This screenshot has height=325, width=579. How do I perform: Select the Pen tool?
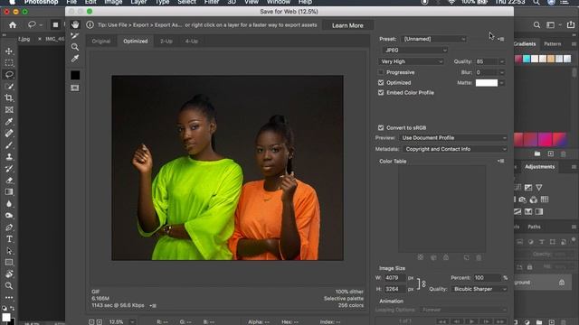tap(9, 227)
